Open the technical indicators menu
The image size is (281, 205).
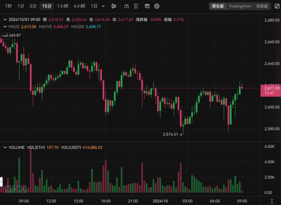coord(127,6)
